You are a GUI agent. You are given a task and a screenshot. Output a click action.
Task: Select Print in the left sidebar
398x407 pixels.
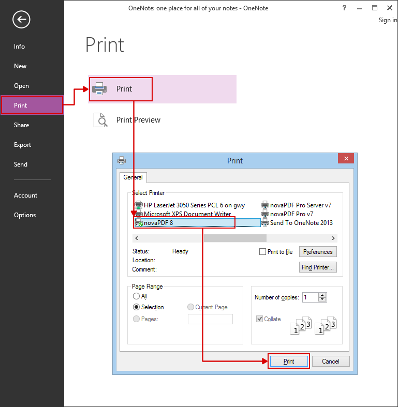[32, 105]
